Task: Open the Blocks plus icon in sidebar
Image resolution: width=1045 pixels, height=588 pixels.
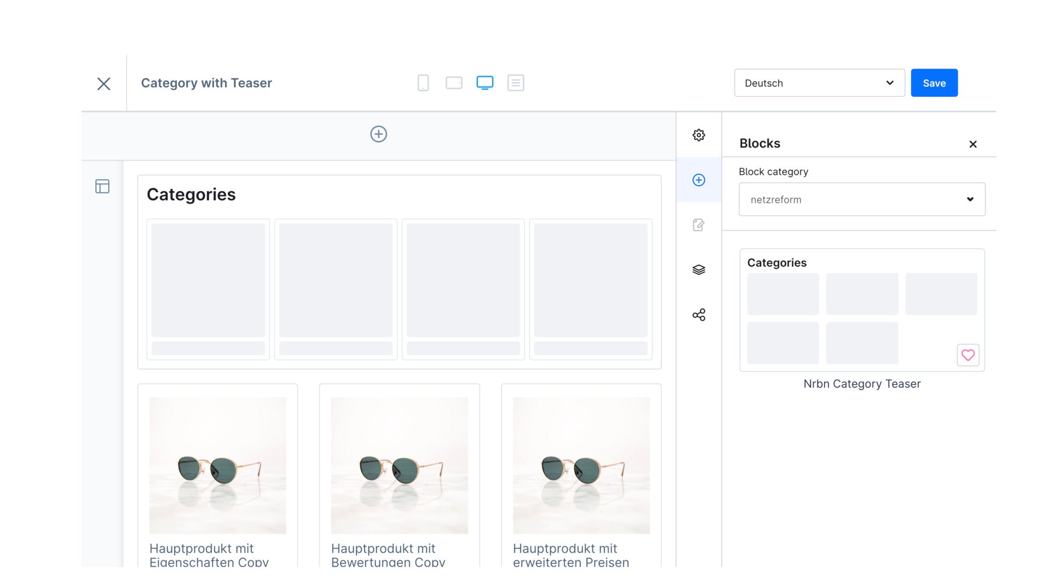Action: point(699,180)
